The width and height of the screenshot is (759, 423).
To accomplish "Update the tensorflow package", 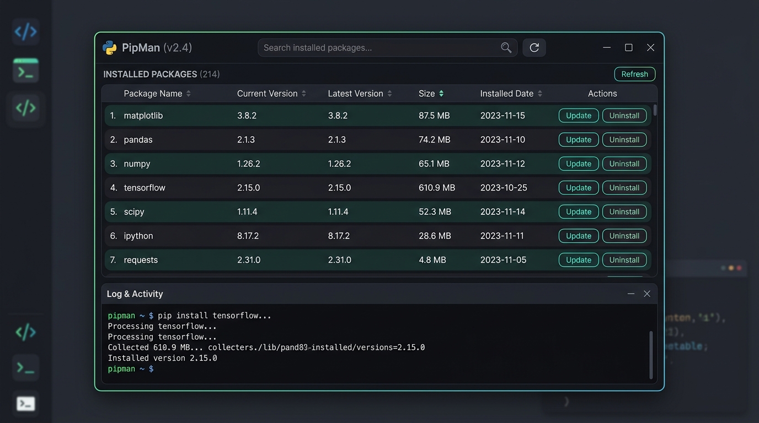I will pyautogui.click(x=579, y=188).
